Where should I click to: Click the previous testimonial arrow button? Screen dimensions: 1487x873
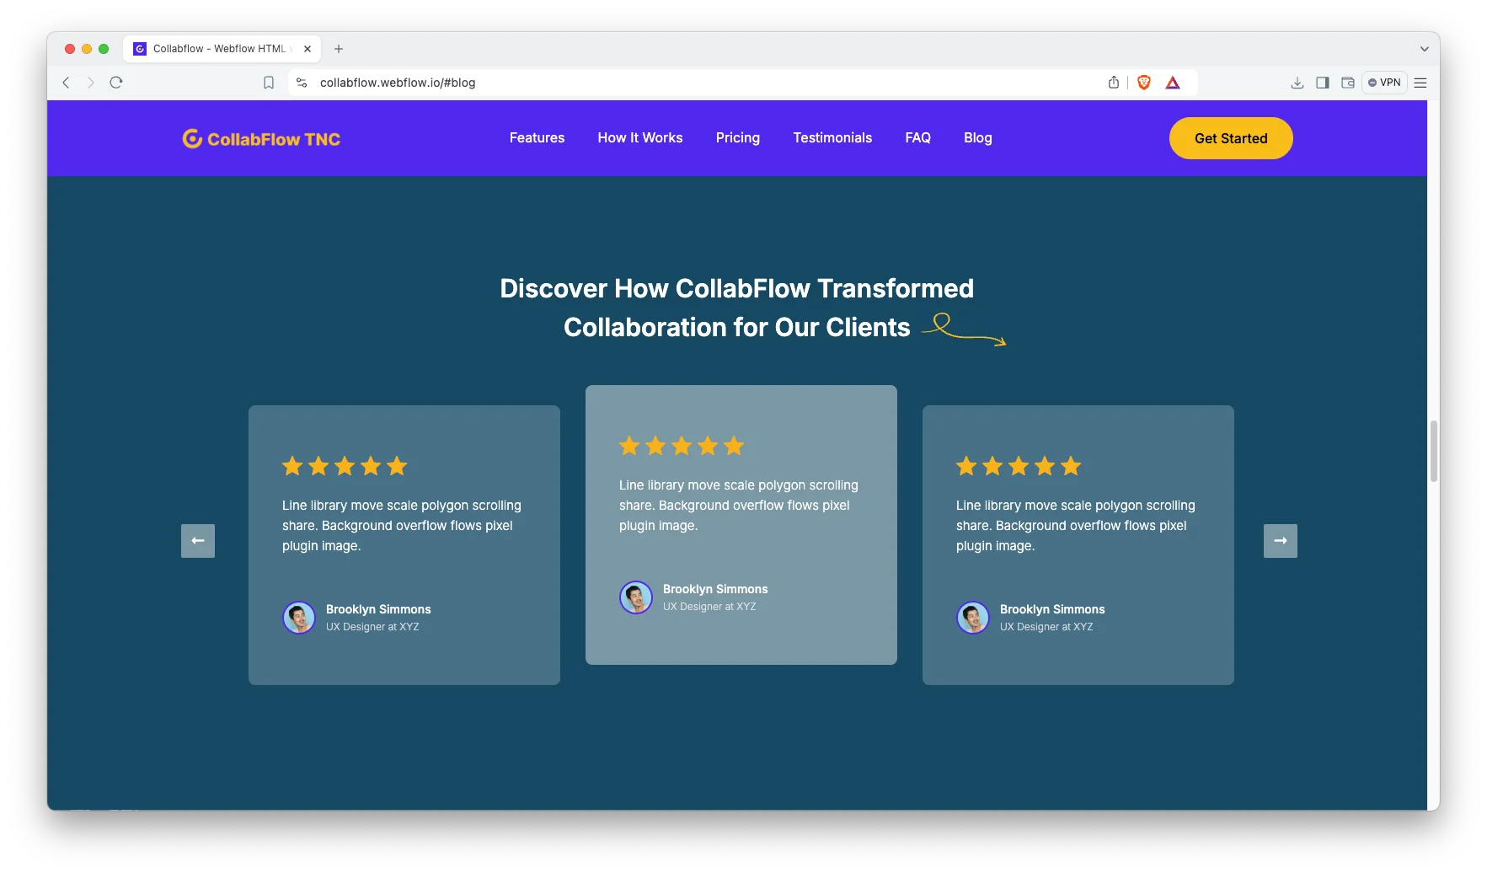(x=198, y=541)
